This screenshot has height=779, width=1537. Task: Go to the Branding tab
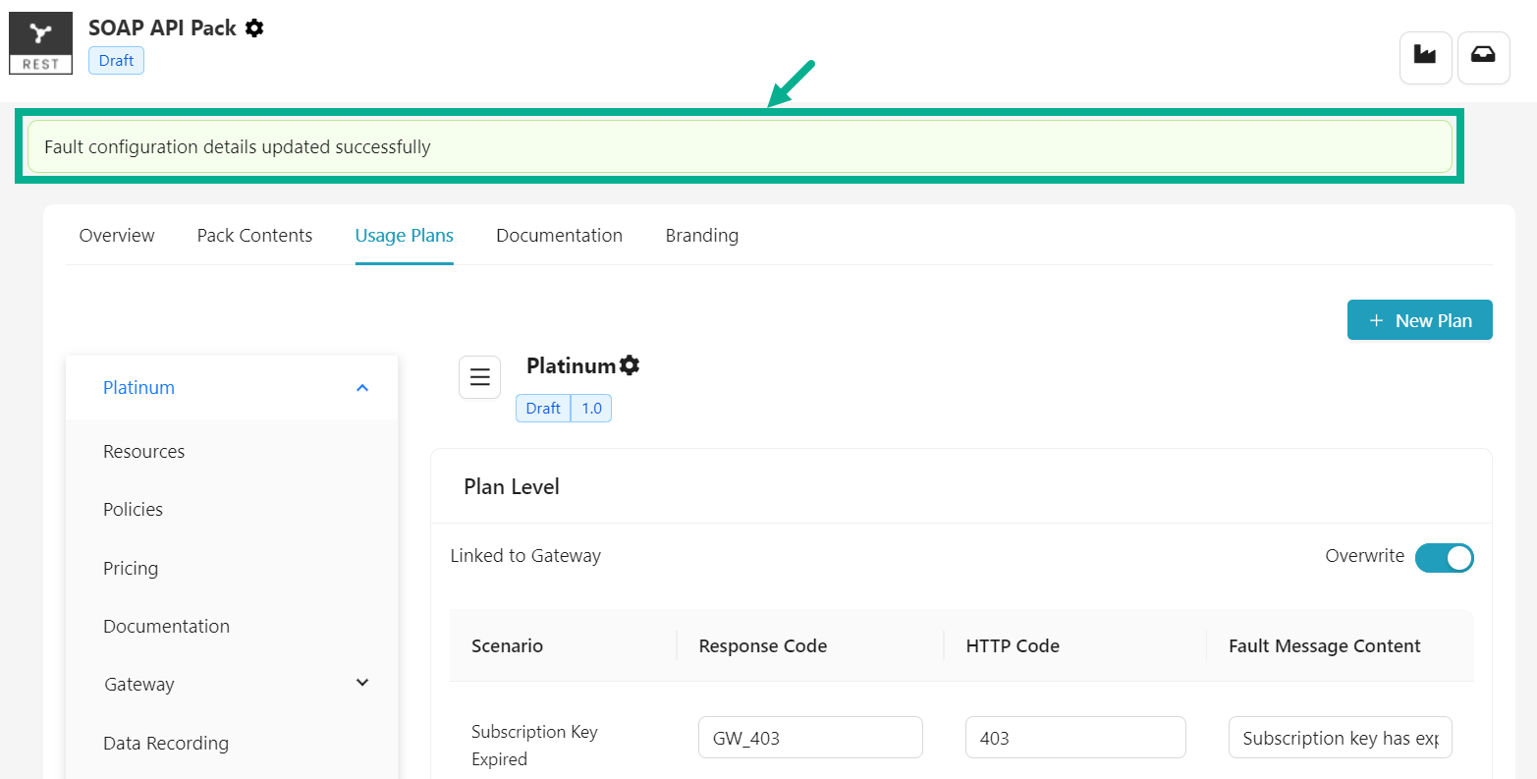click(701, 236)
